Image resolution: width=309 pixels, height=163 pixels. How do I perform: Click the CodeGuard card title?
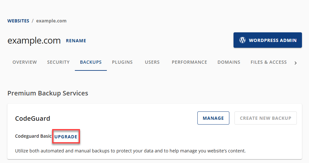(x=33, y=118)
